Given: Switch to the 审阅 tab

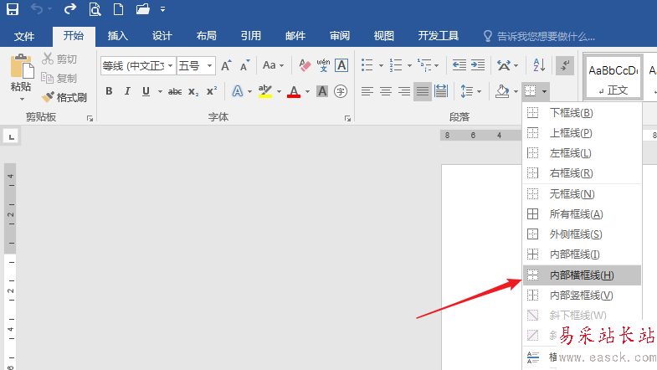Looking at the screenshot, I should point(340,36).
